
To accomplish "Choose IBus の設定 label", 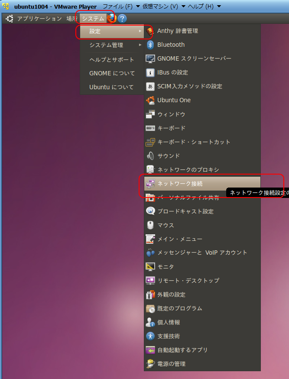I will point(172,72).
